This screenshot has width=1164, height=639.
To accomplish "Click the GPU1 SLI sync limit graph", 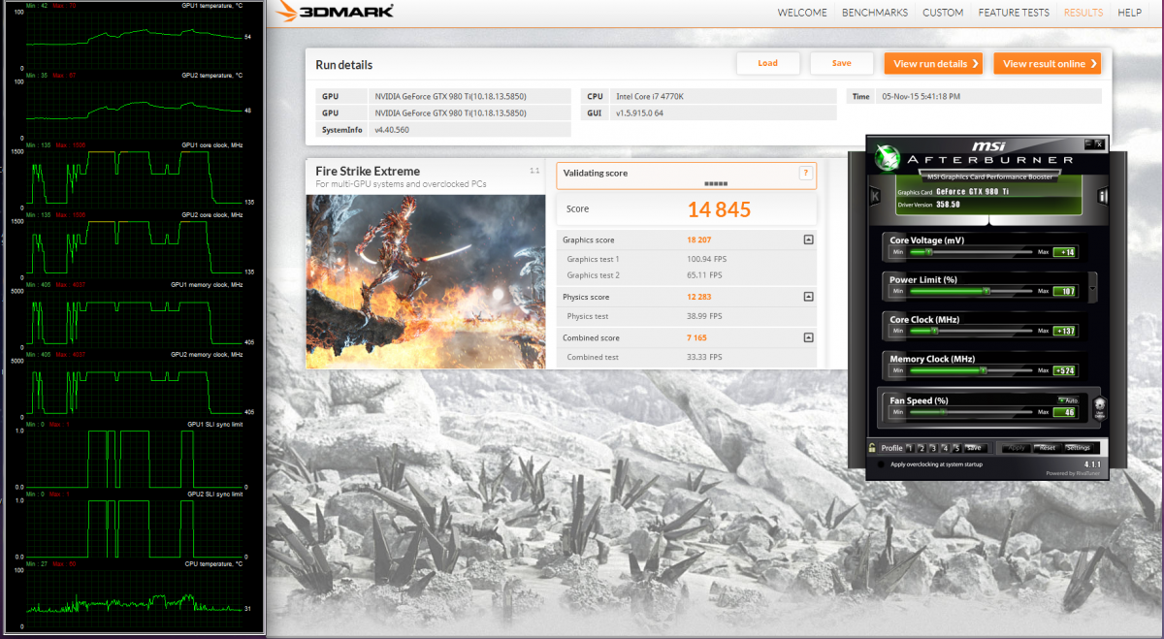I will [134, 458].
